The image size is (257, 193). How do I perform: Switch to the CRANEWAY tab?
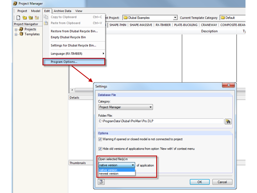coord(209,25)
